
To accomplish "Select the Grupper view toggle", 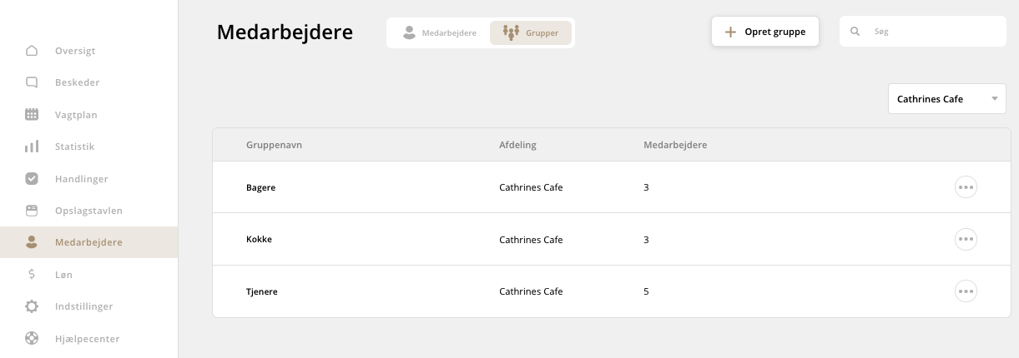I will click(531, 32).
